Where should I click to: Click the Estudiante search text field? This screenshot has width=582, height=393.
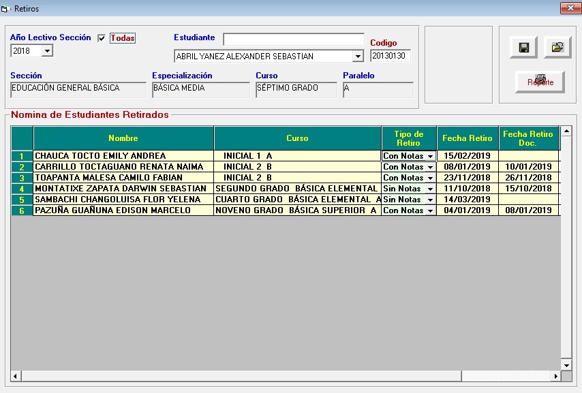293,40
